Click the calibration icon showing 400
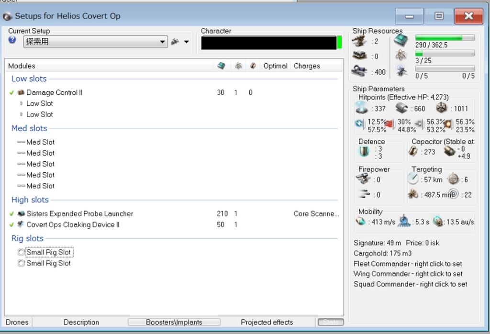This screenshot has height=334, width=490. pos(359,71)
